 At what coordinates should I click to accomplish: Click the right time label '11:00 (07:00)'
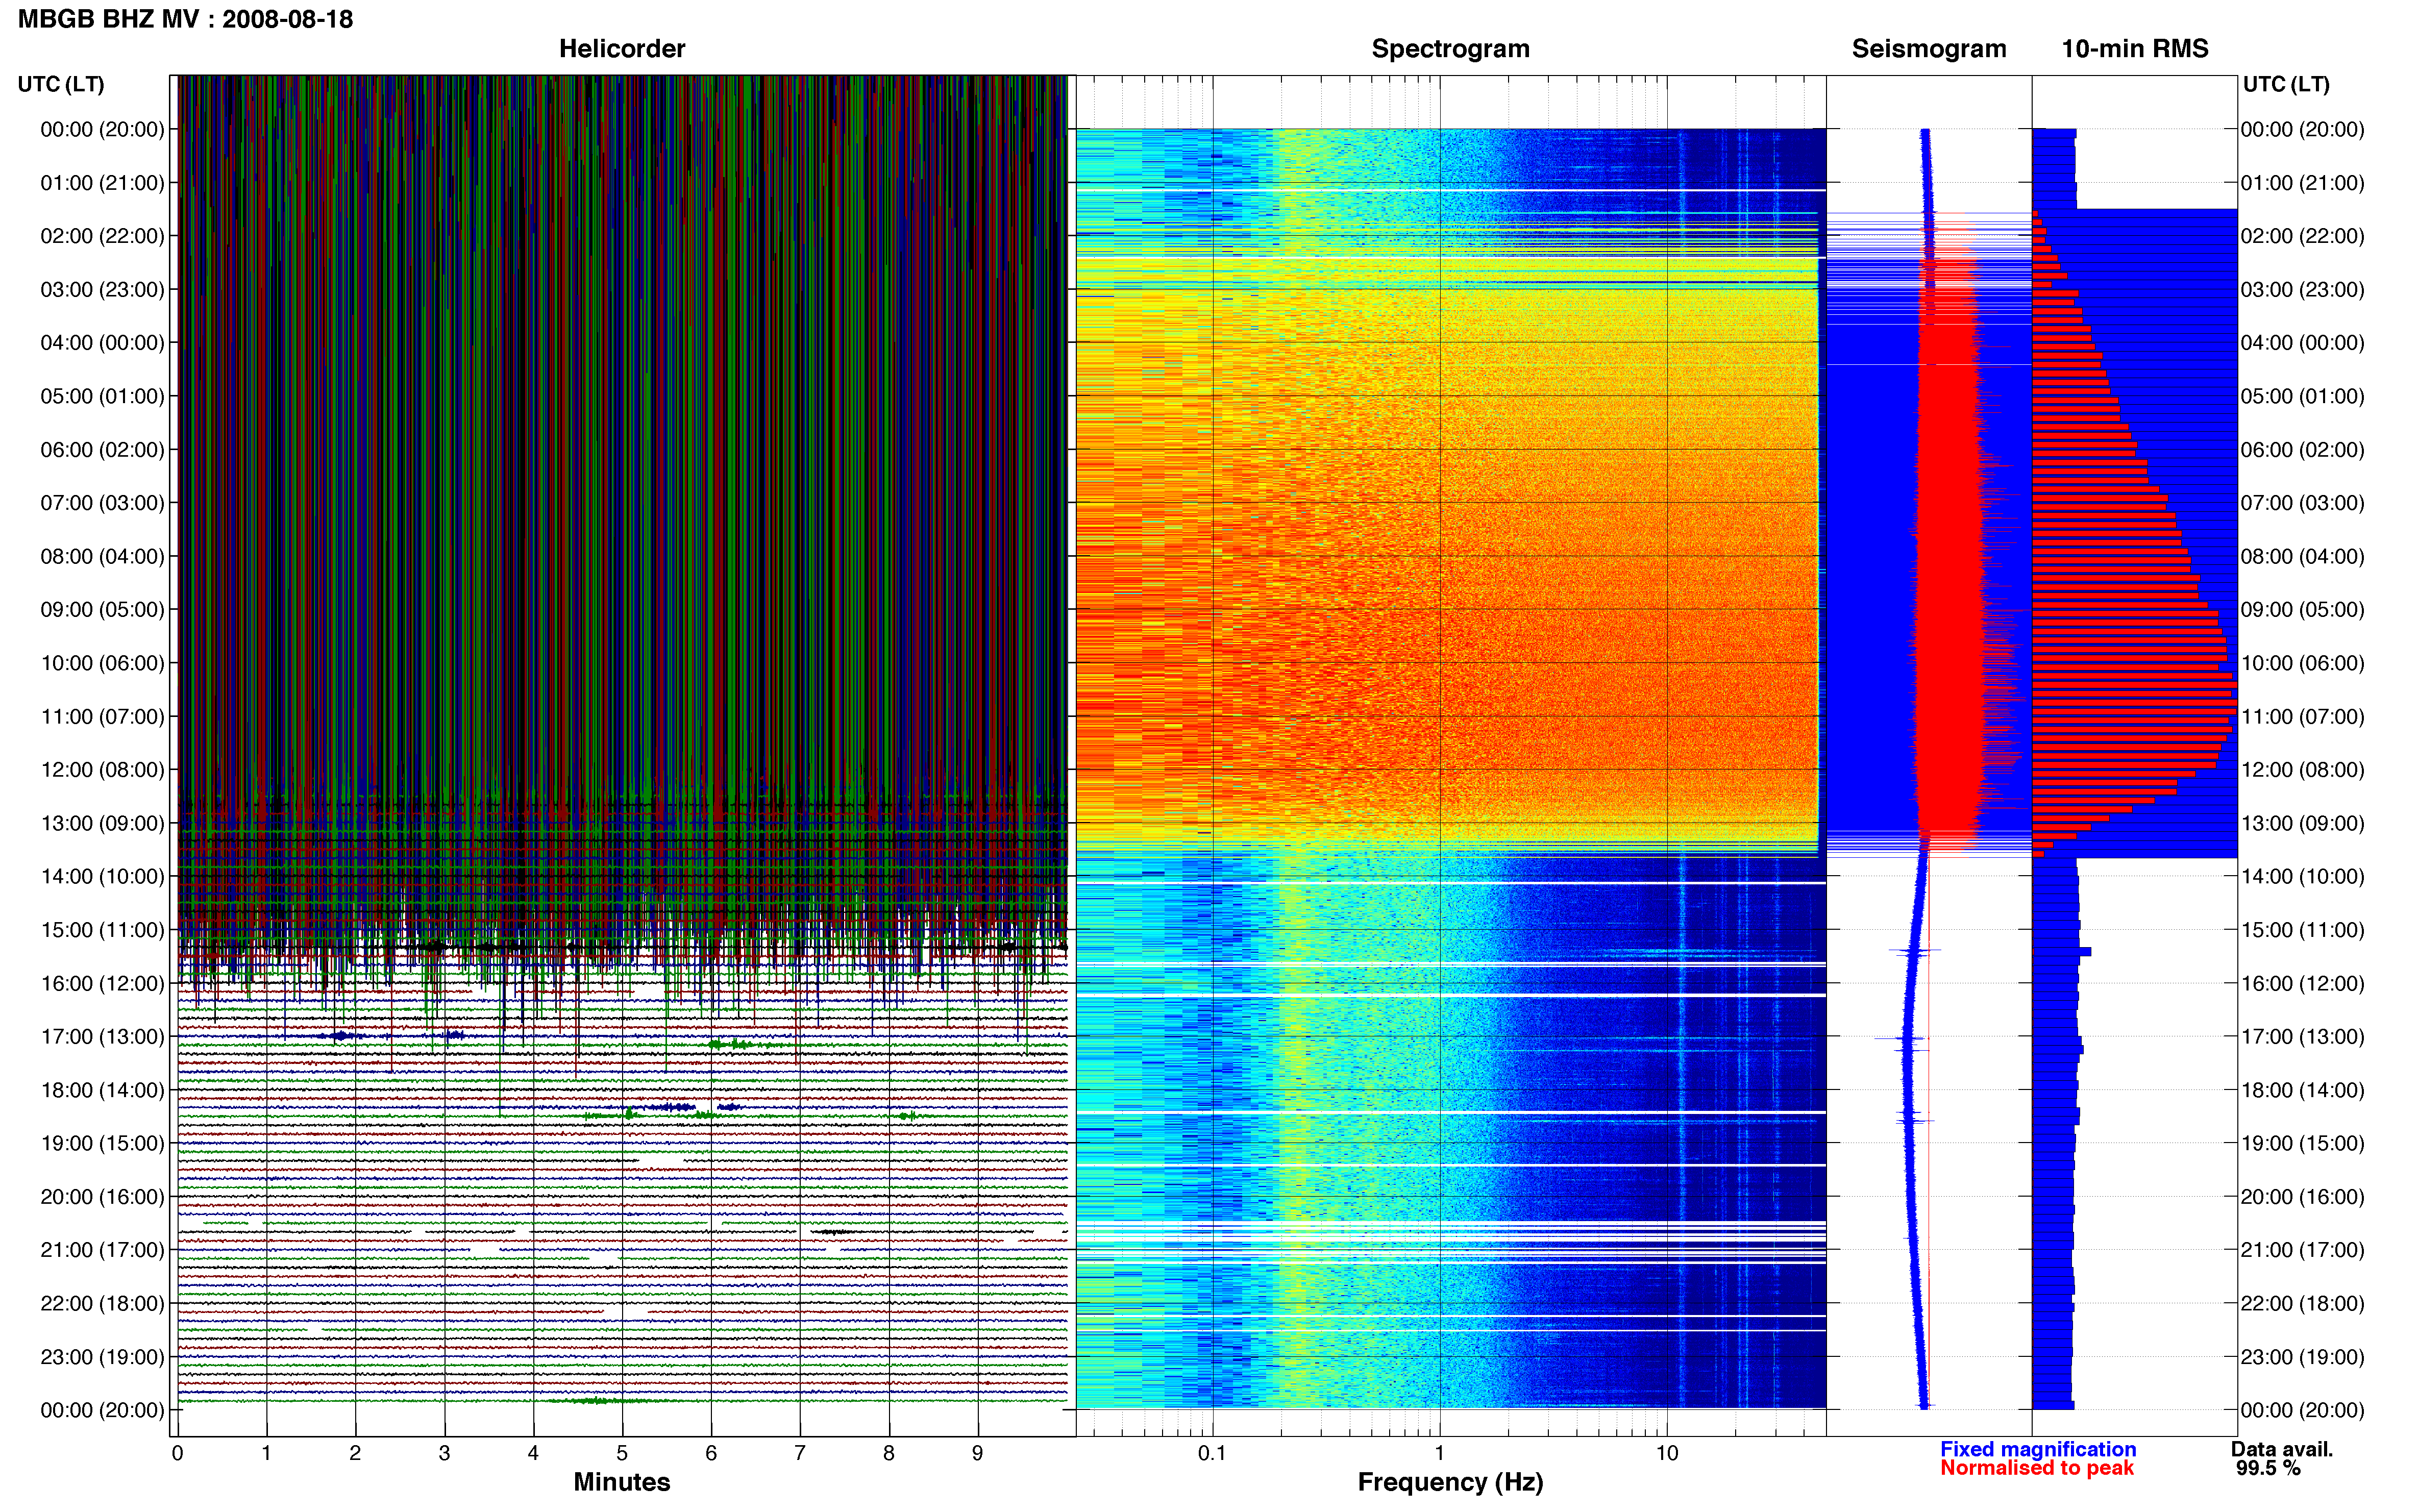2303,716
